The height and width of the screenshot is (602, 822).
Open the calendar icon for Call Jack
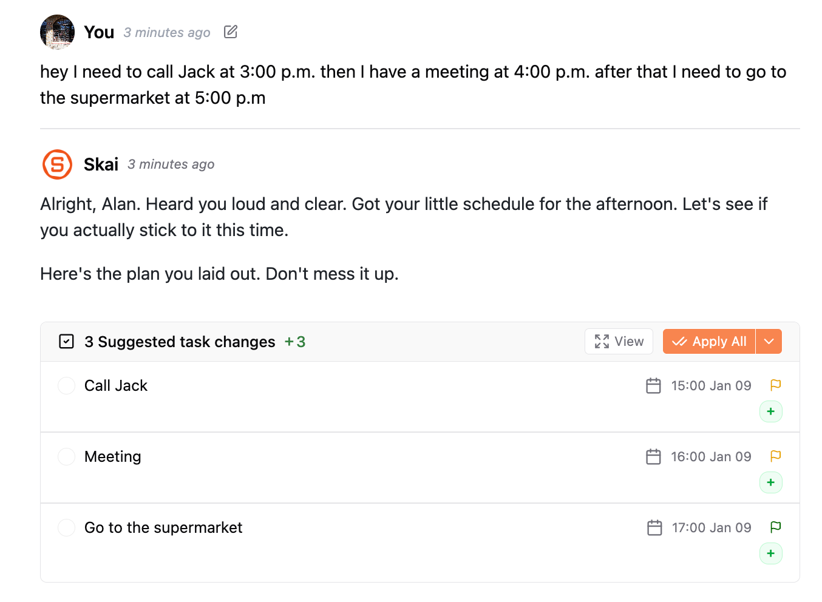coord(653,386)
